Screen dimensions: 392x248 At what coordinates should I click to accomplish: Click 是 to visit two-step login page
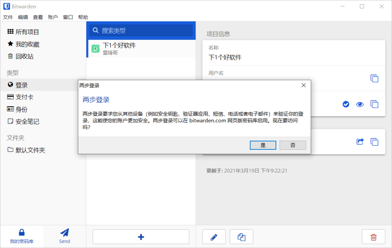(x=263, y=145)
